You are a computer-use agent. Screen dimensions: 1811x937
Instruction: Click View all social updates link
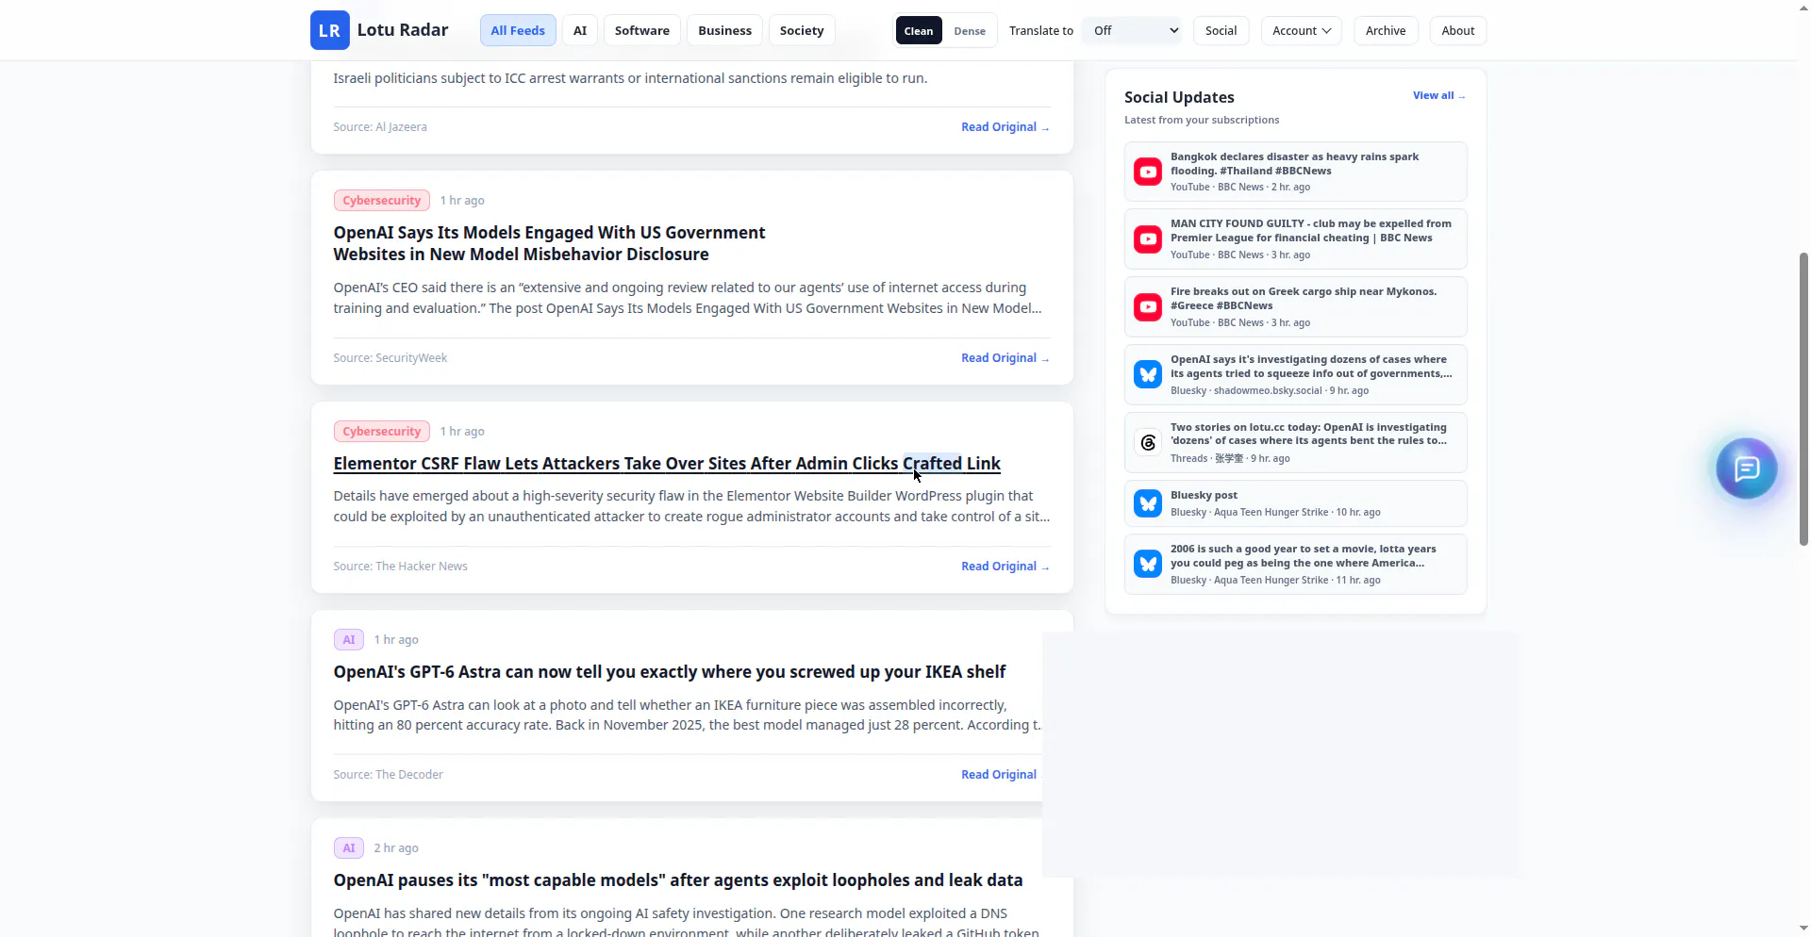[1439, 95]
